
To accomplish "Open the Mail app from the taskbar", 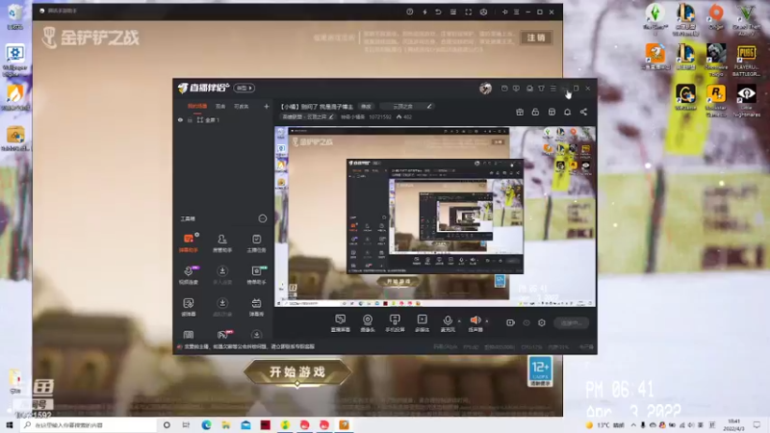I will click(245, 425).
